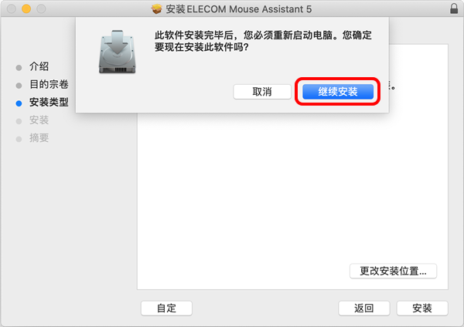Go back with the 返回 button
Viewport: 464px width, 327px height.
click(x=364, y=308)
